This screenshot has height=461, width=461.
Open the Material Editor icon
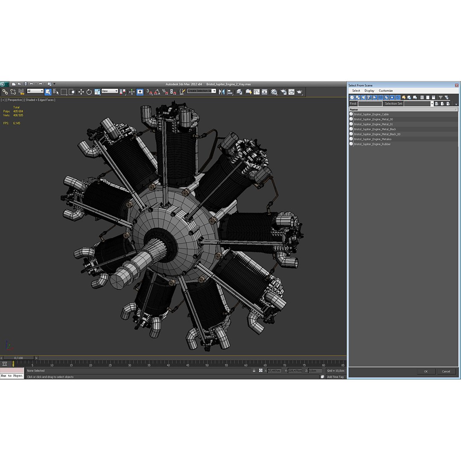point(274,92)
